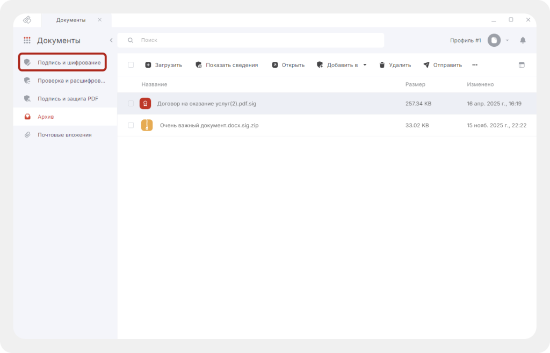Check the box for Очень важный документ.docx.sig.zip
Screen dimensions: 550x353
[131, 125]
